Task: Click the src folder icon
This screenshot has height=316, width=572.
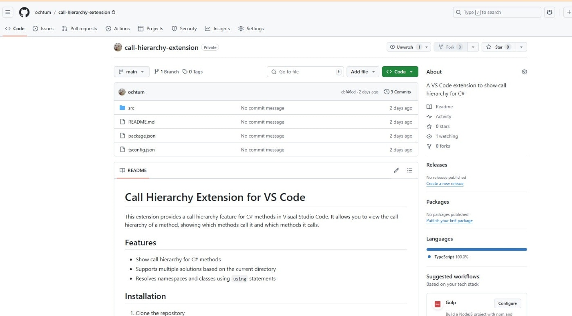Action: pos(122,108)
